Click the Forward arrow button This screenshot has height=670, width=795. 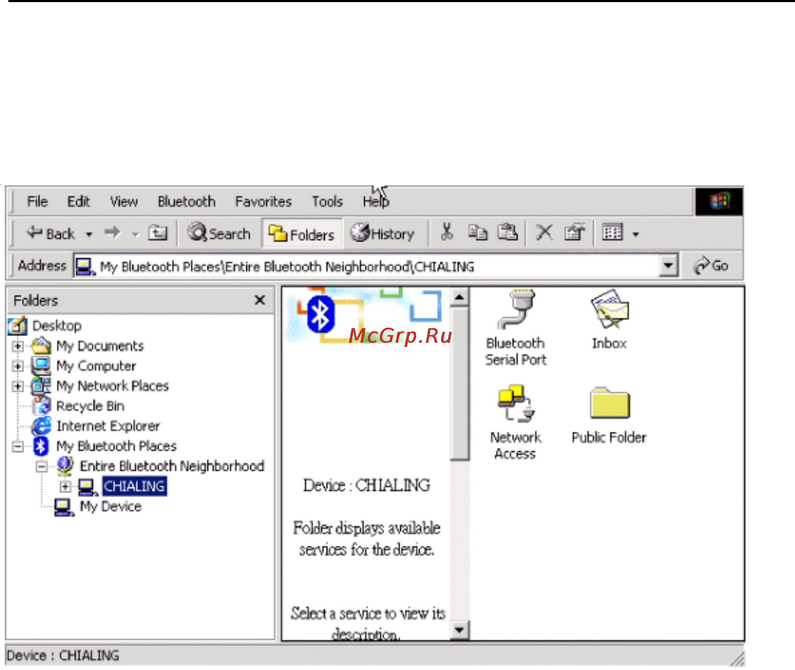pyautogui.click(x=112, y=233)
